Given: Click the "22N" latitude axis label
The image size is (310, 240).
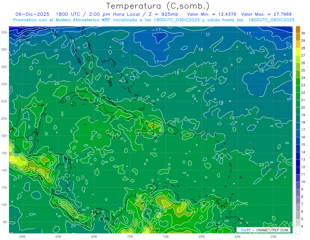Looking at the screenshot, I should click(x=4, y=101).
